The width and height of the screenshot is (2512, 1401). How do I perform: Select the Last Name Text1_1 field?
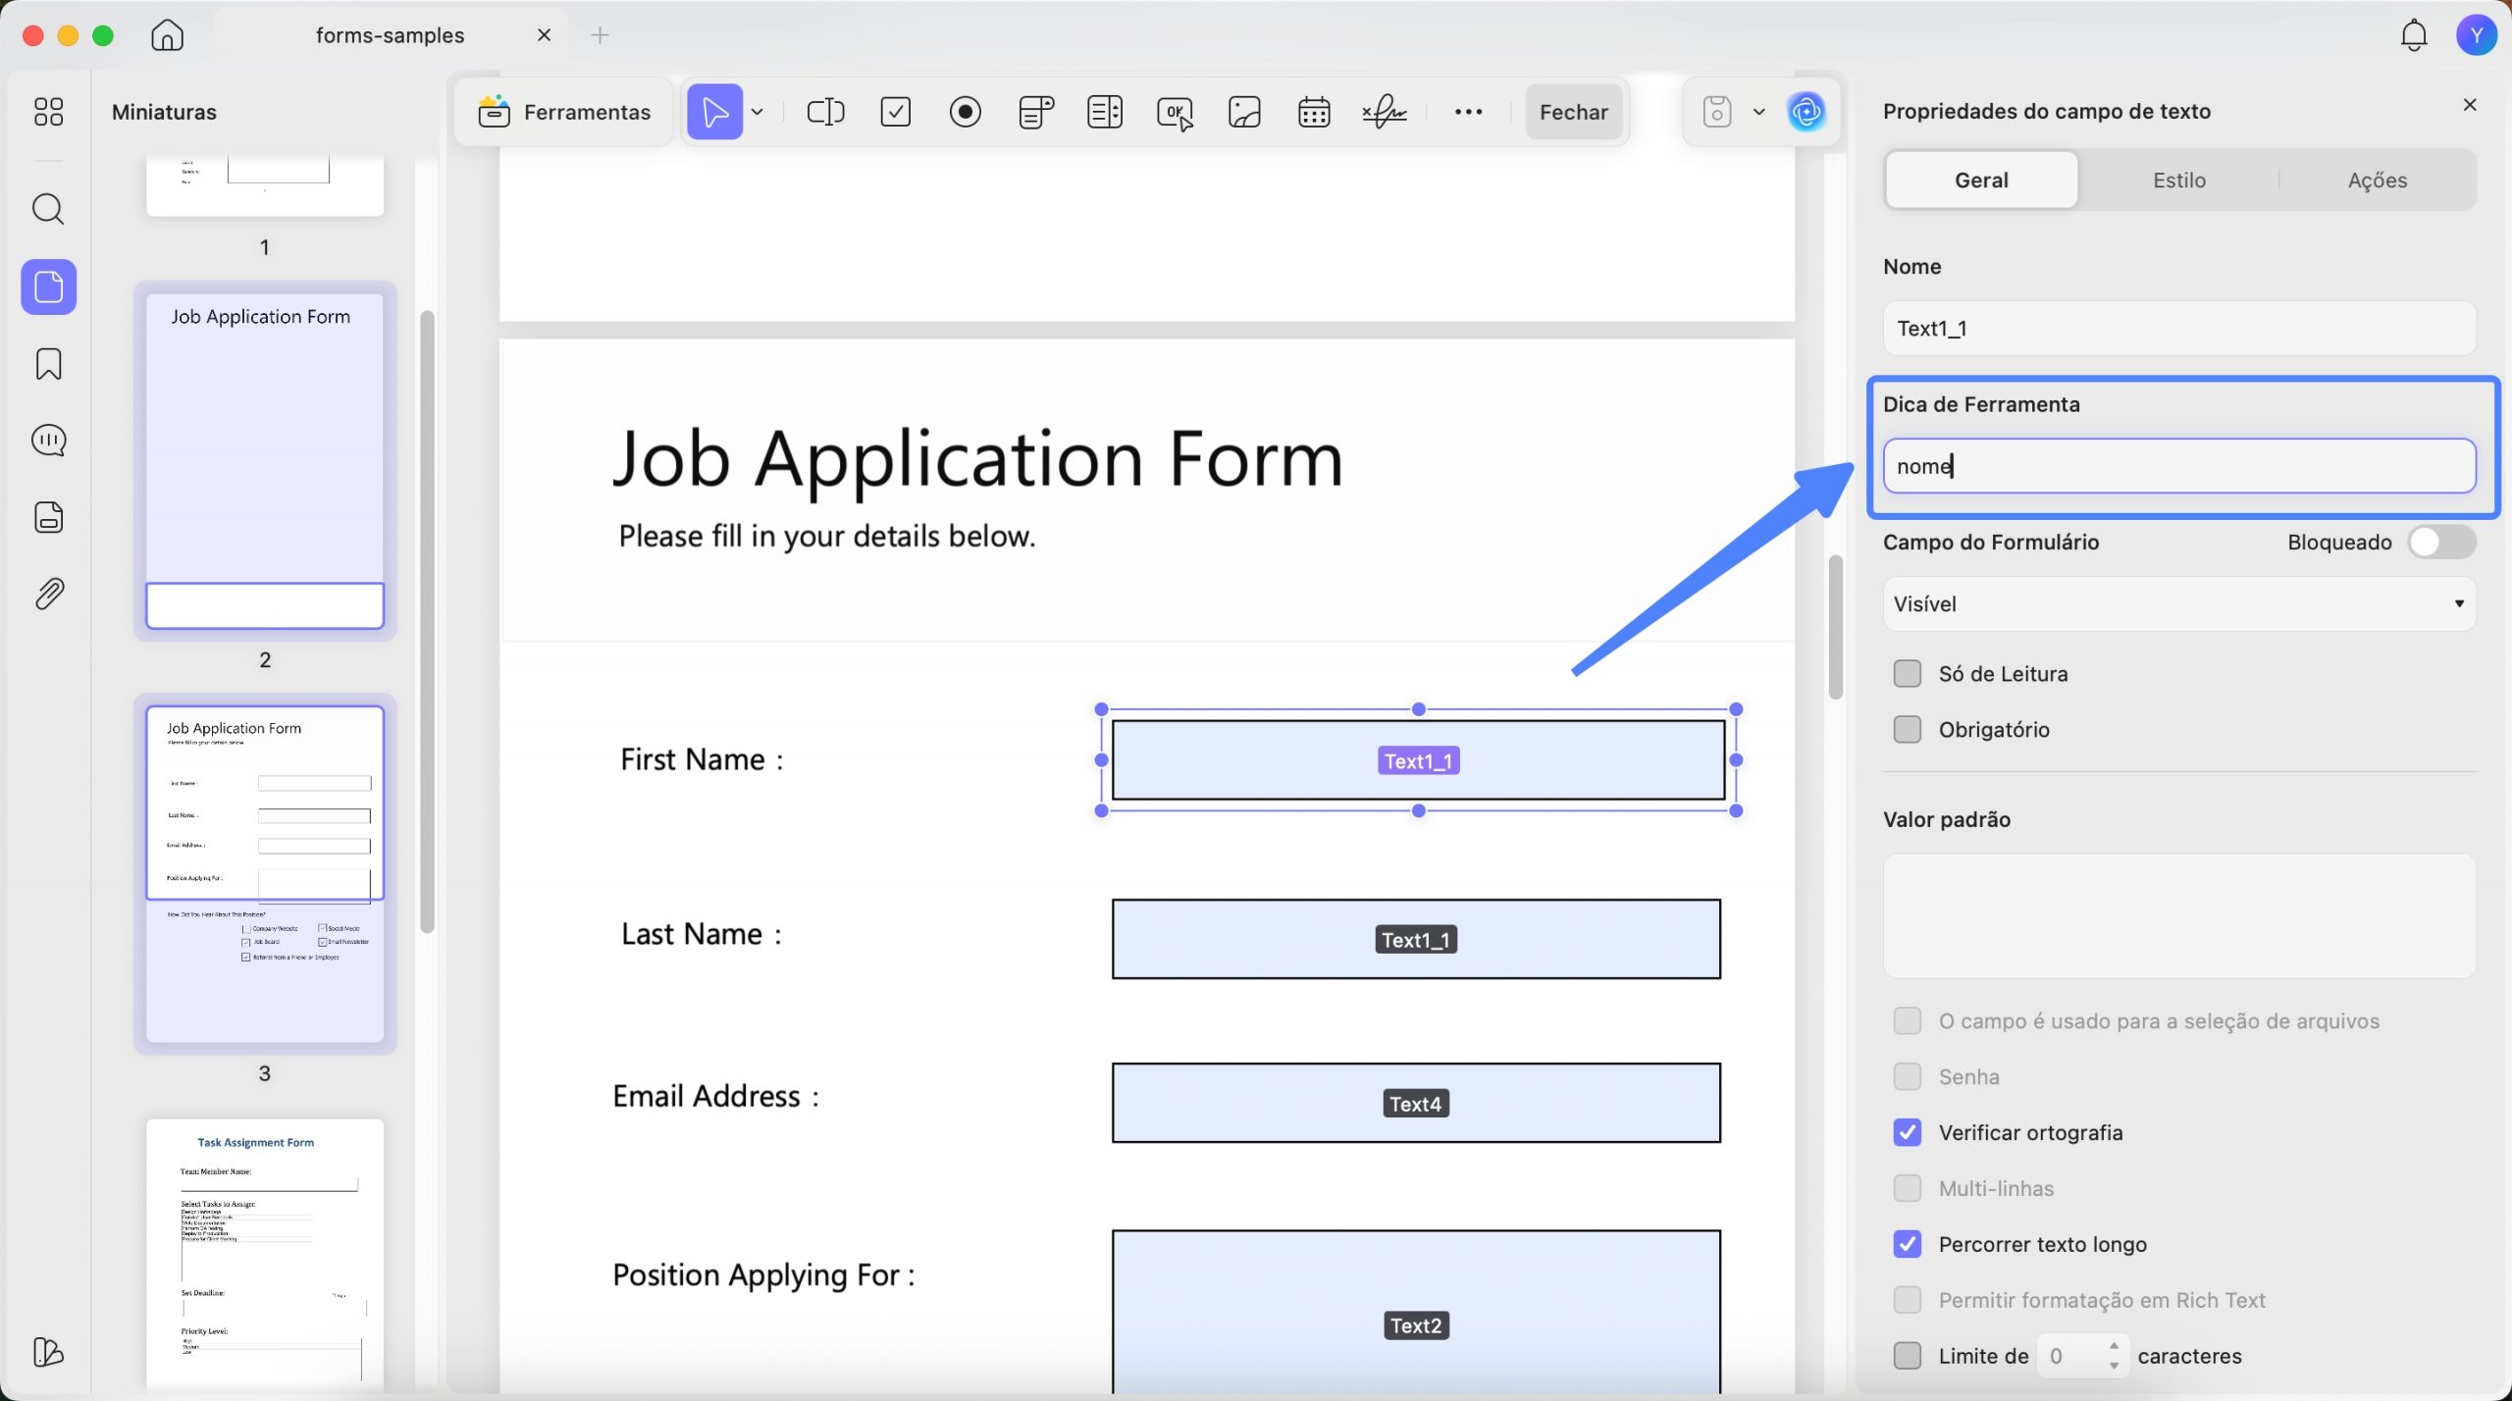pos(1416,940)
